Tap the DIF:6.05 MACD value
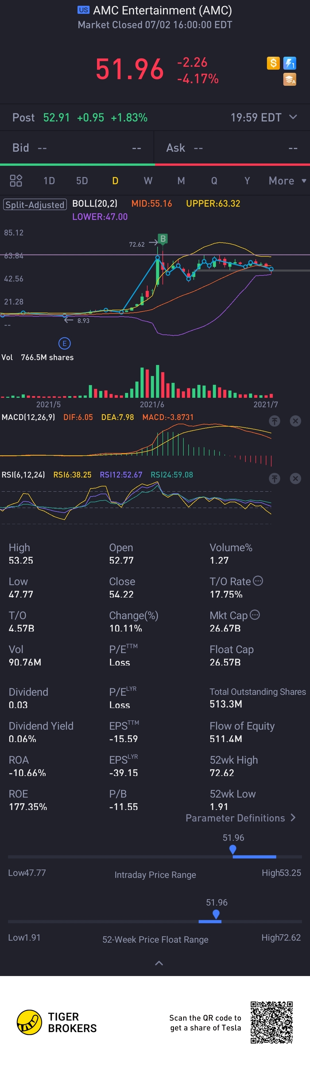 tap(78, 417)
